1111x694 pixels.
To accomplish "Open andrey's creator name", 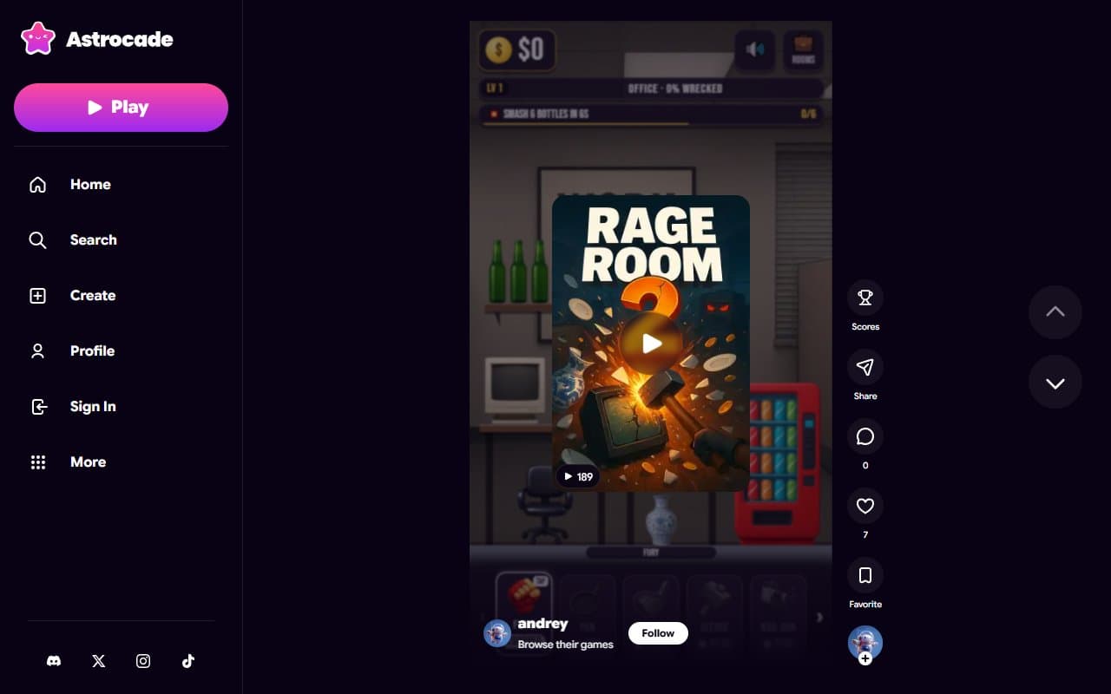I will [542, 624].
